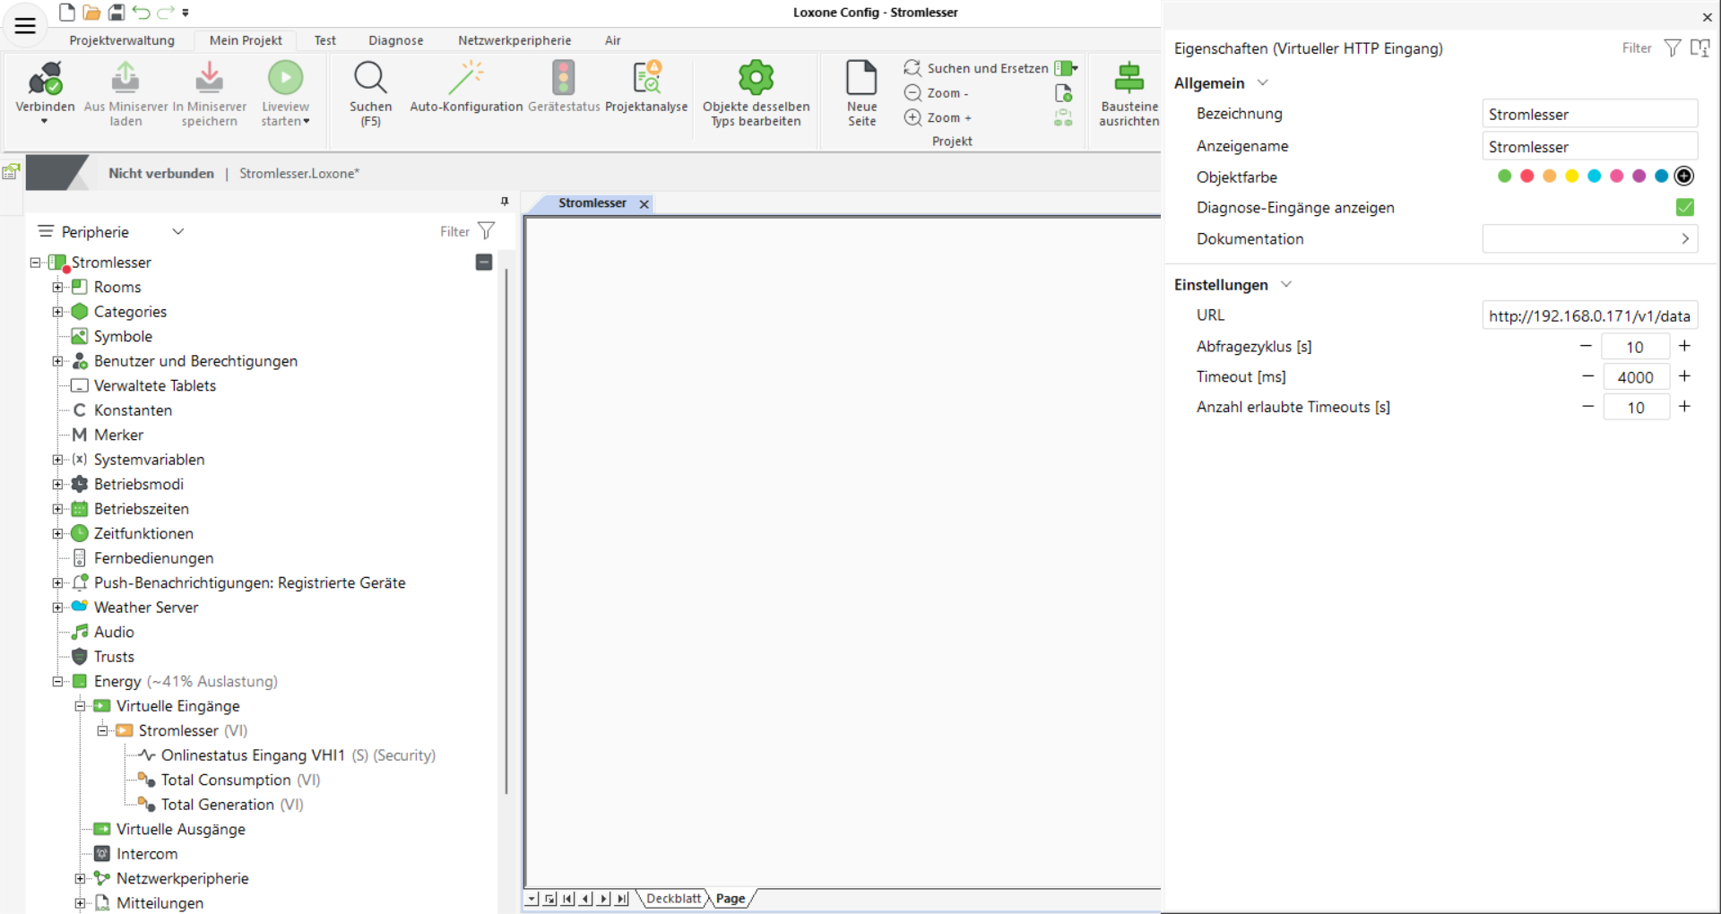This screenshot has width=1721, height=914.
Task: Collapse the Energy tree node
Action: tap(58, 682)
